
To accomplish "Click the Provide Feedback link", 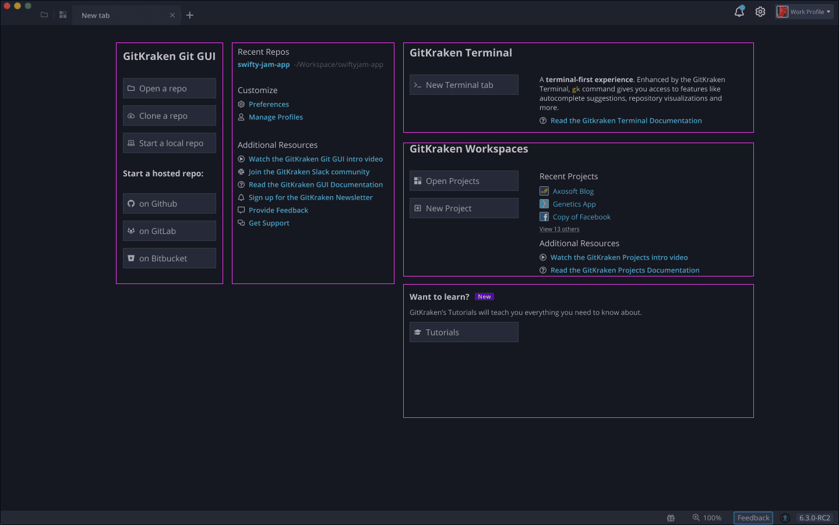I will [279, 210].
